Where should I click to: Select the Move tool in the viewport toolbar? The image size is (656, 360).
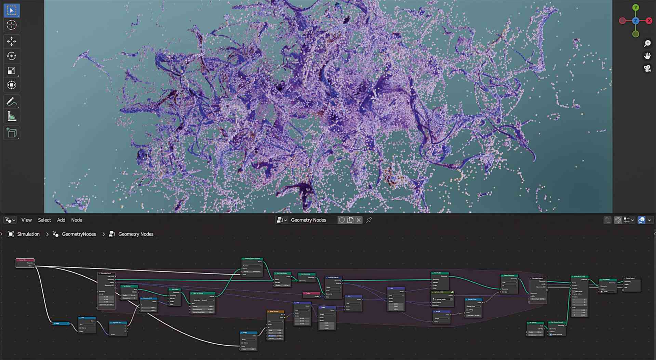click(12, 41)
